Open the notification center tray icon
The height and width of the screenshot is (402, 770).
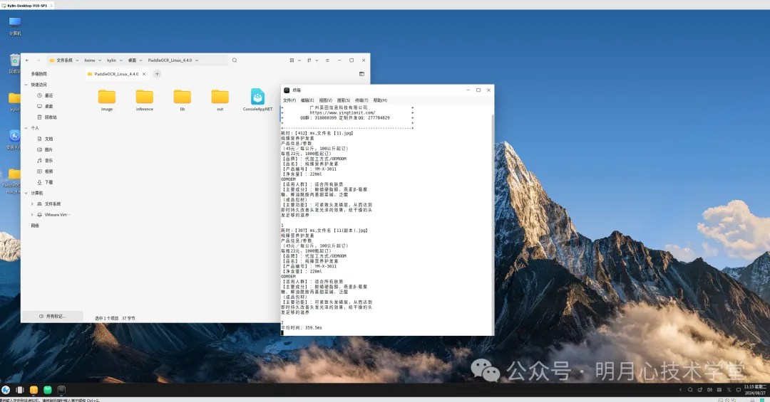click(x=738, y=390)
